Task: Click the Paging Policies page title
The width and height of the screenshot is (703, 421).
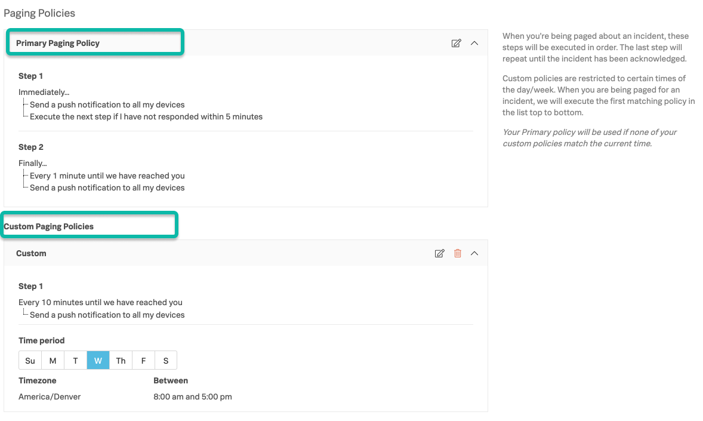Action: pyautogui.click(x=39, y=13)
